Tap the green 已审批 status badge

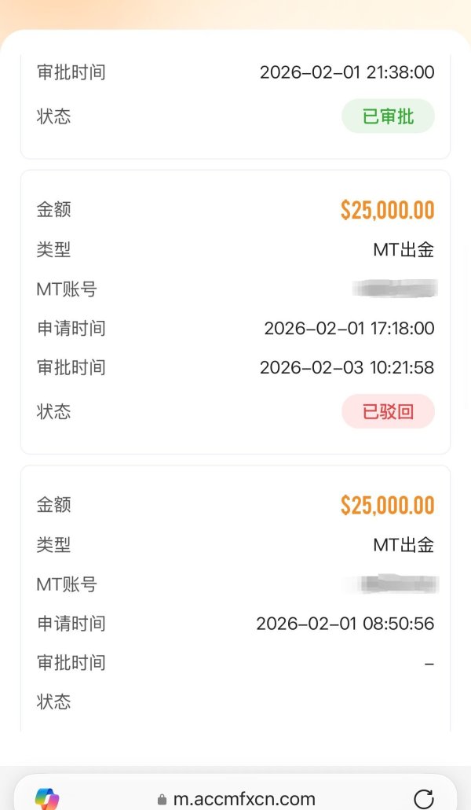point(388,116)
